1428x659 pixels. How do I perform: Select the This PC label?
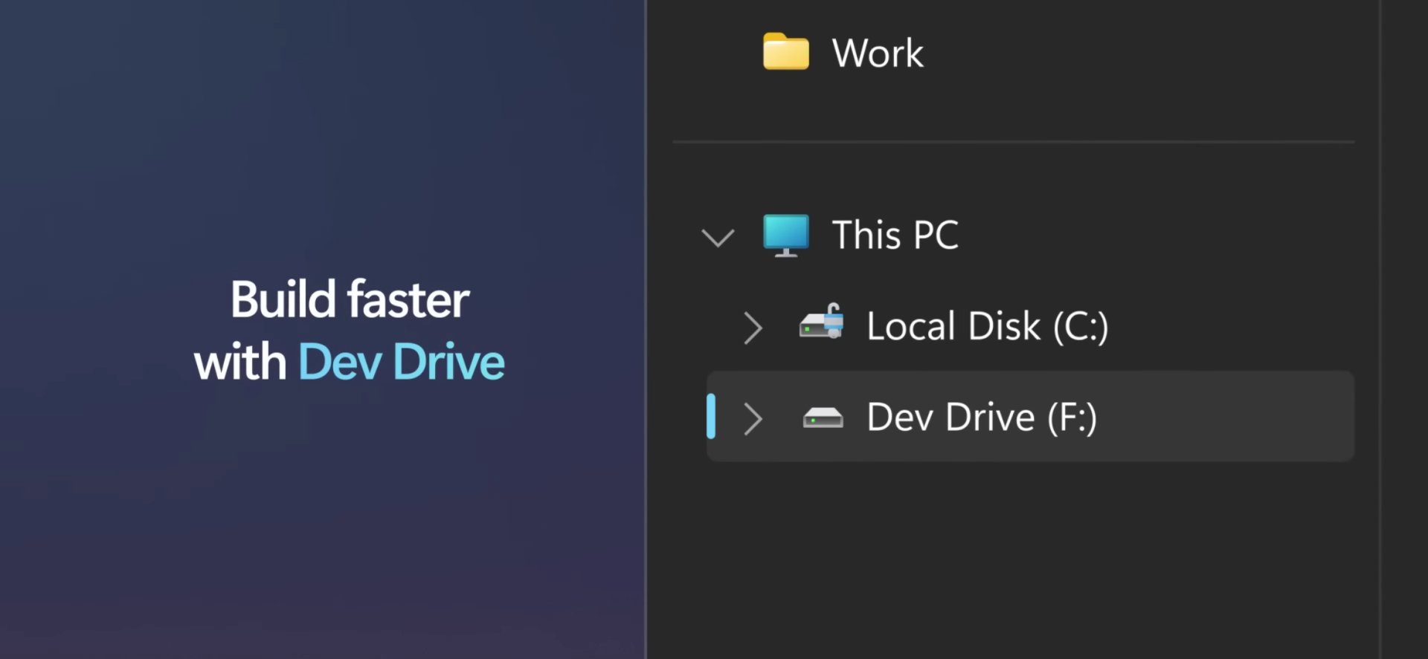pos(895,235)
